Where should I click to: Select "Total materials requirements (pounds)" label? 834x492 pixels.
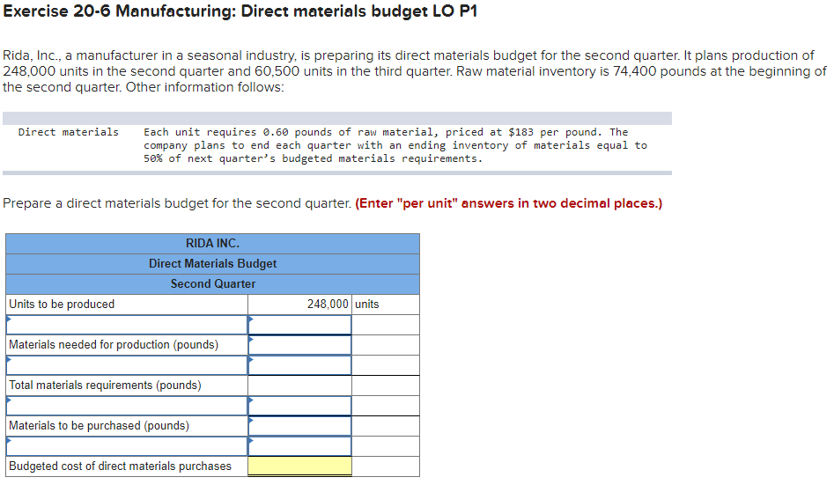(x=106, y=386)
